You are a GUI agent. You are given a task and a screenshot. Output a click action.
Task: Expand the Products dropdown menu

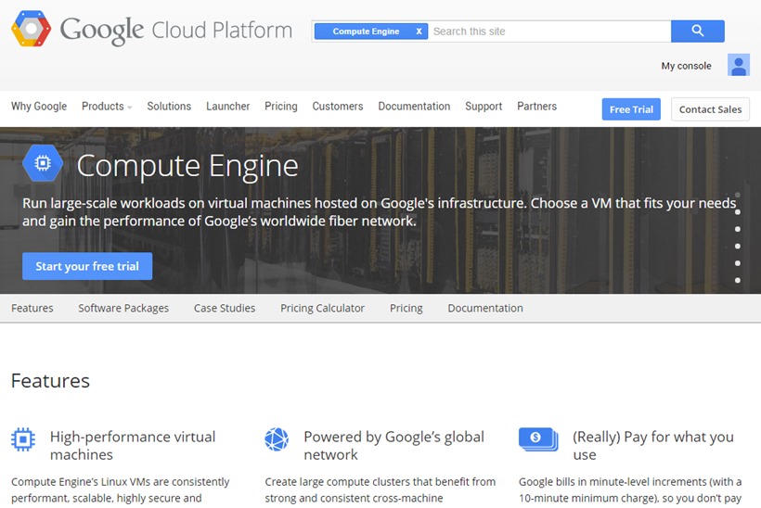pyautogui.click(x=107, y=107)
